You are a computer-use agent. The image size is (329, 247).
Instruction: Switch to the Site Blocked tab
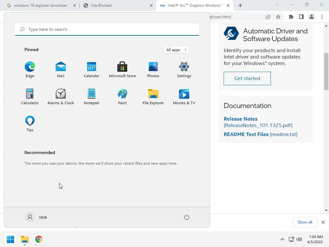click(101, 5)
